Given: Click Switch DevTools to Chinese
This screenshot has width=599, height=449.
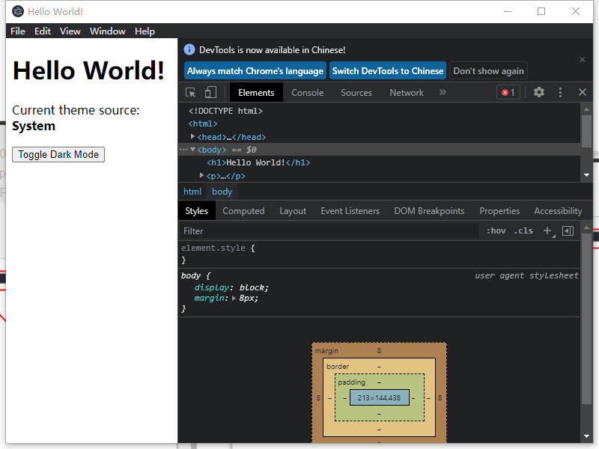Looking at the screenshot, I should pyautogui.click(x=387, y=70).
